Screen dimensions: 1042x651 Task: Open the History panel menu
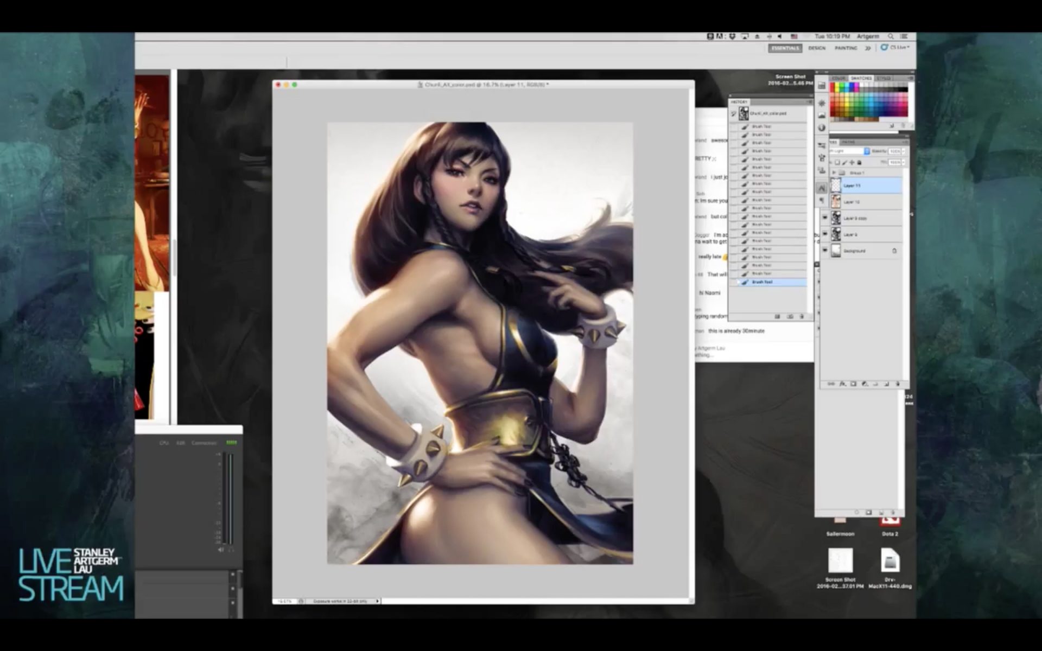tap(809, 102)
